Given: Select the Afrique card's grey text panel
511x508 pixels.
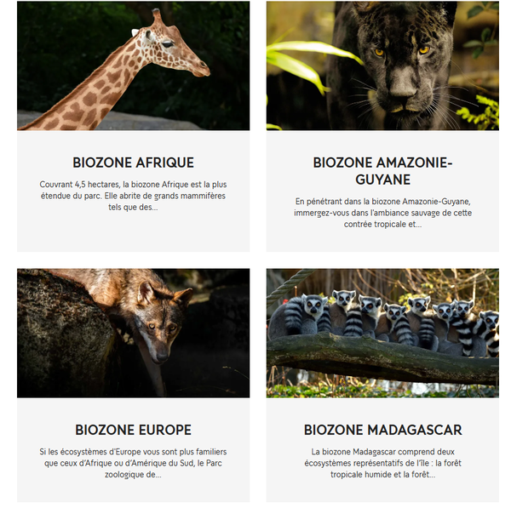Looking at the screenshot, I should tap(134, 191).
